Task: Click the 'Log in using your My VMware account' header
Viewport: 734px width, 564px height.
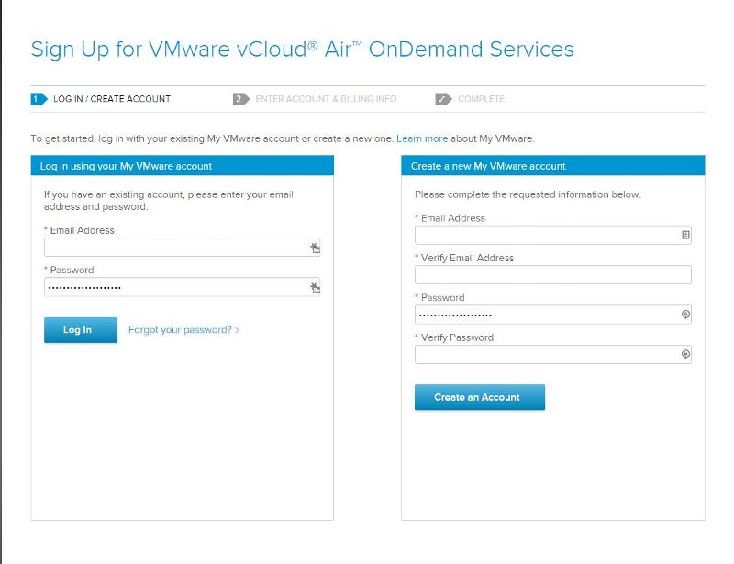Action: 182,166
